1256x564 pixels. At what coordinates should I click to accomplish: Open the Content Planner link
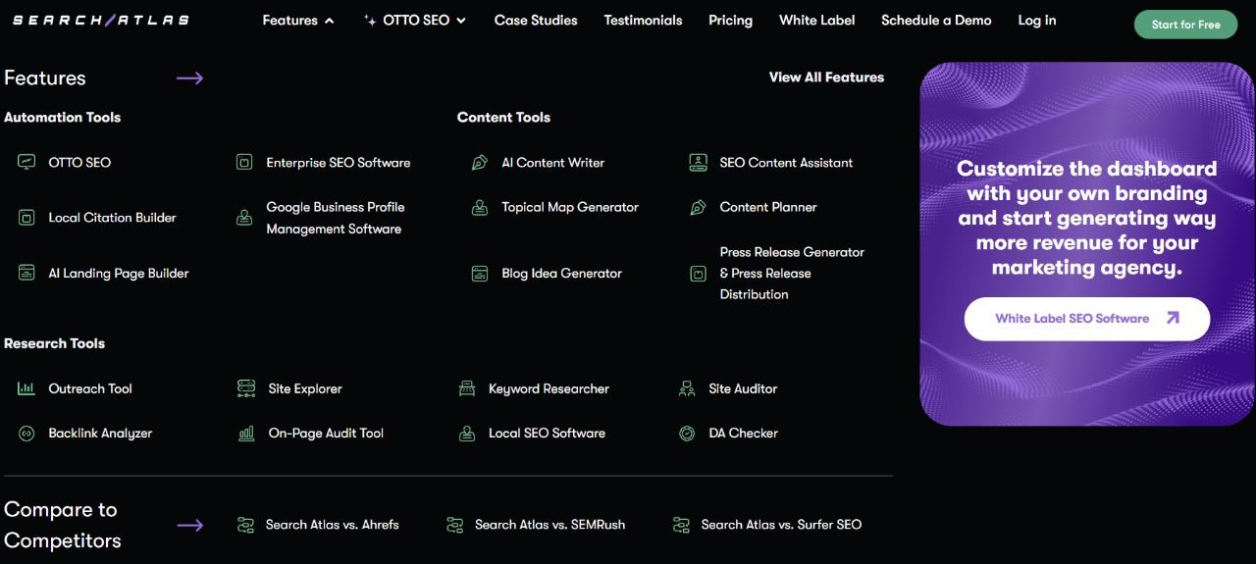coord(768,207)
